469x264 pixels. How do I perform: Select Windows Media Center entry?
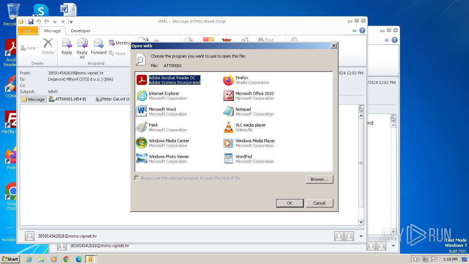tap(163, 143)
